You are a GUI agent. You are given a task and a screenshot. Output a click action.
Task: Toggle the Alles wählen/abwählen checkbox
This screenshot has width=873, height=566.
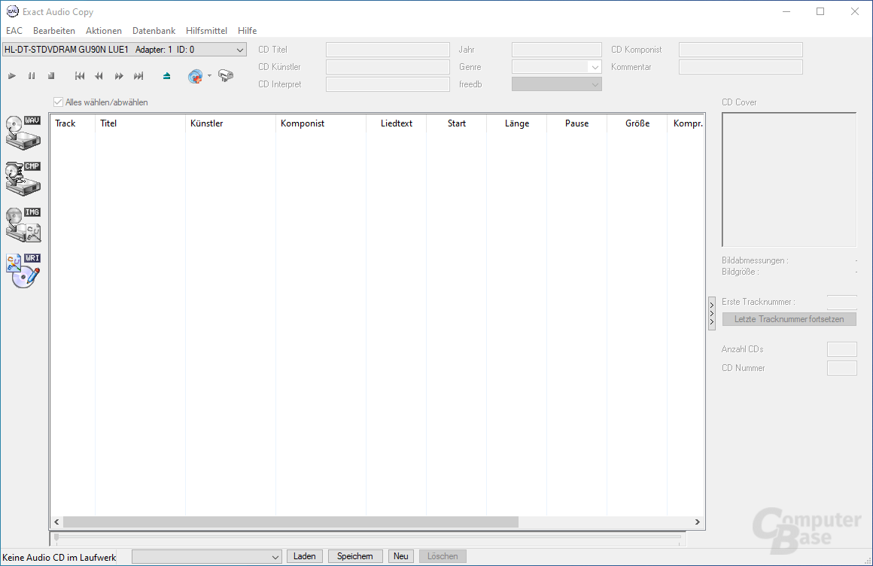coord(58,102)
